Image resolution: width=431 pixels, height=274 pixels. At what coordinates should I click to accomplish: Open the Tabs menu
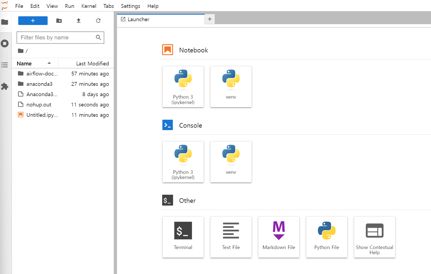pos(109,6)
